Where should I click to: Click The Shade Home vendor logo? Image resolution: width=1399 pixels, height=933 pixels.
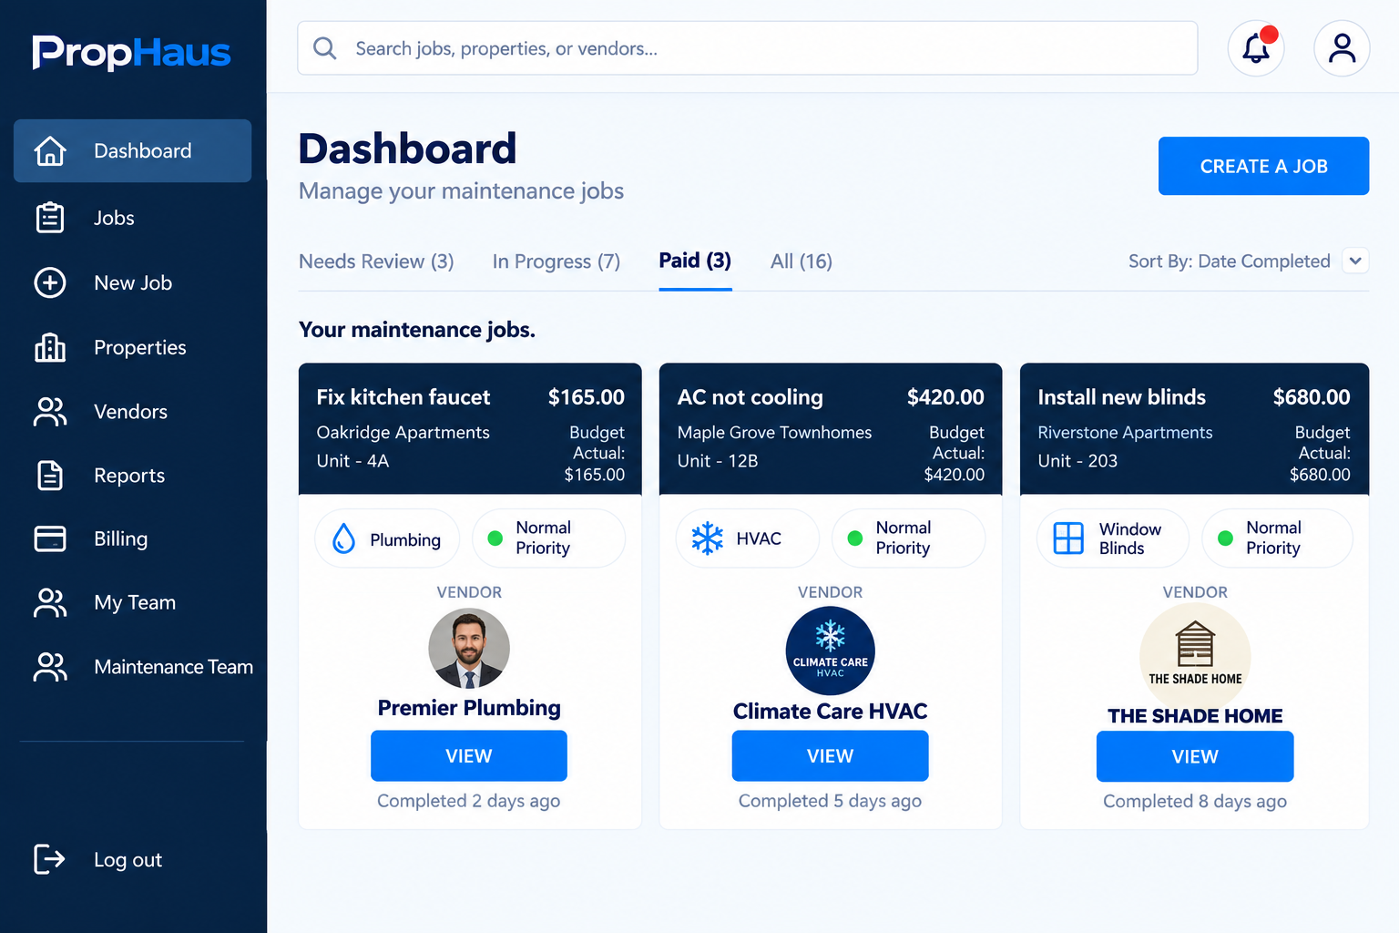click(1195, 656)
